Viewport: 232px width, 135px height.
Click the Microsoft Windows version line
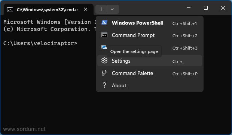click(50, 22)
